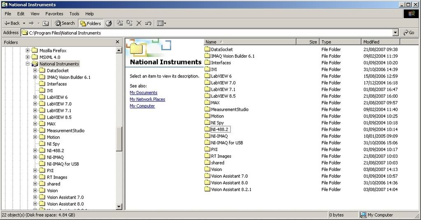
Task: Click the Back navigation button
Action: pos(12,23)
